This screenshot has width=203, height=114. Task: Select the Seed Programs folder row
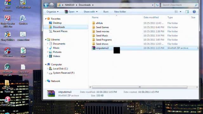145,40
